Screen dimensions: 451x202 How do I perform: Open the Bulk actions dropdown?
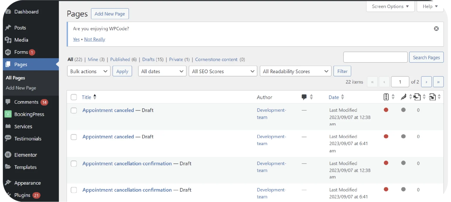89,71
